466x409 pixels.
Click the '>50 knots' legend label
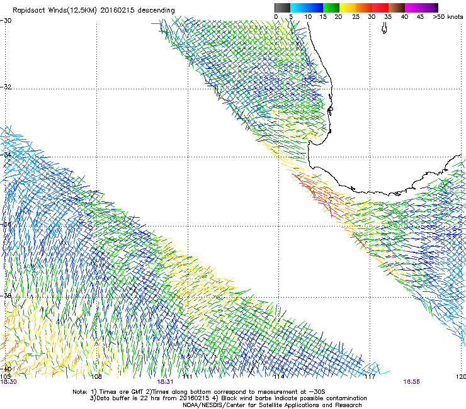coord(448,17)
